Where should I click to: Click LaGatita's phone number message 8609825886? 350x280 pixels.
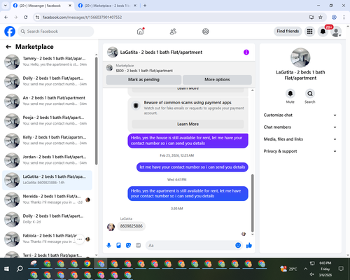131,226
